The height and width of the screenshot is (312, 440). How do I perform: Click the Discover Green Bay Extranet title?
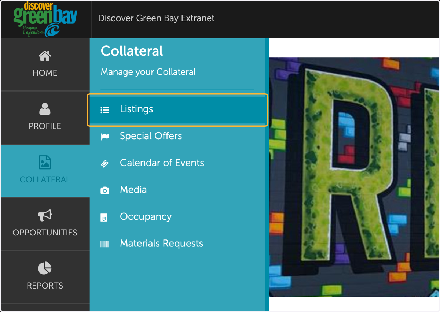[x=156, y=18]
